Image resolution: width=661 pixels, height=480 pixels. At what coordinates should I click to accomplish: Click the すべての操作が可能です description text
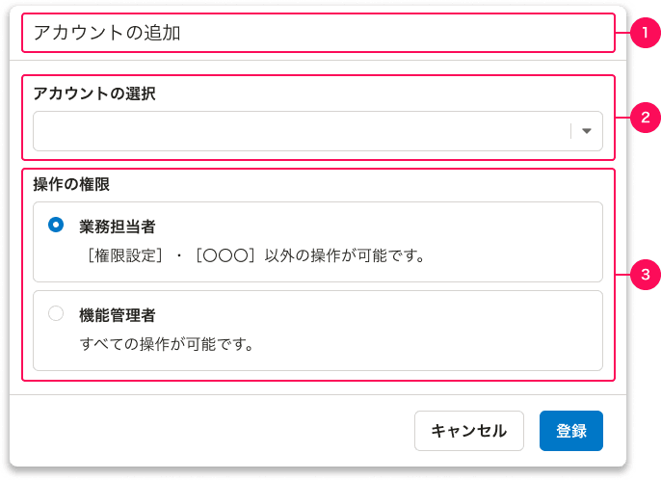[166, 344]
